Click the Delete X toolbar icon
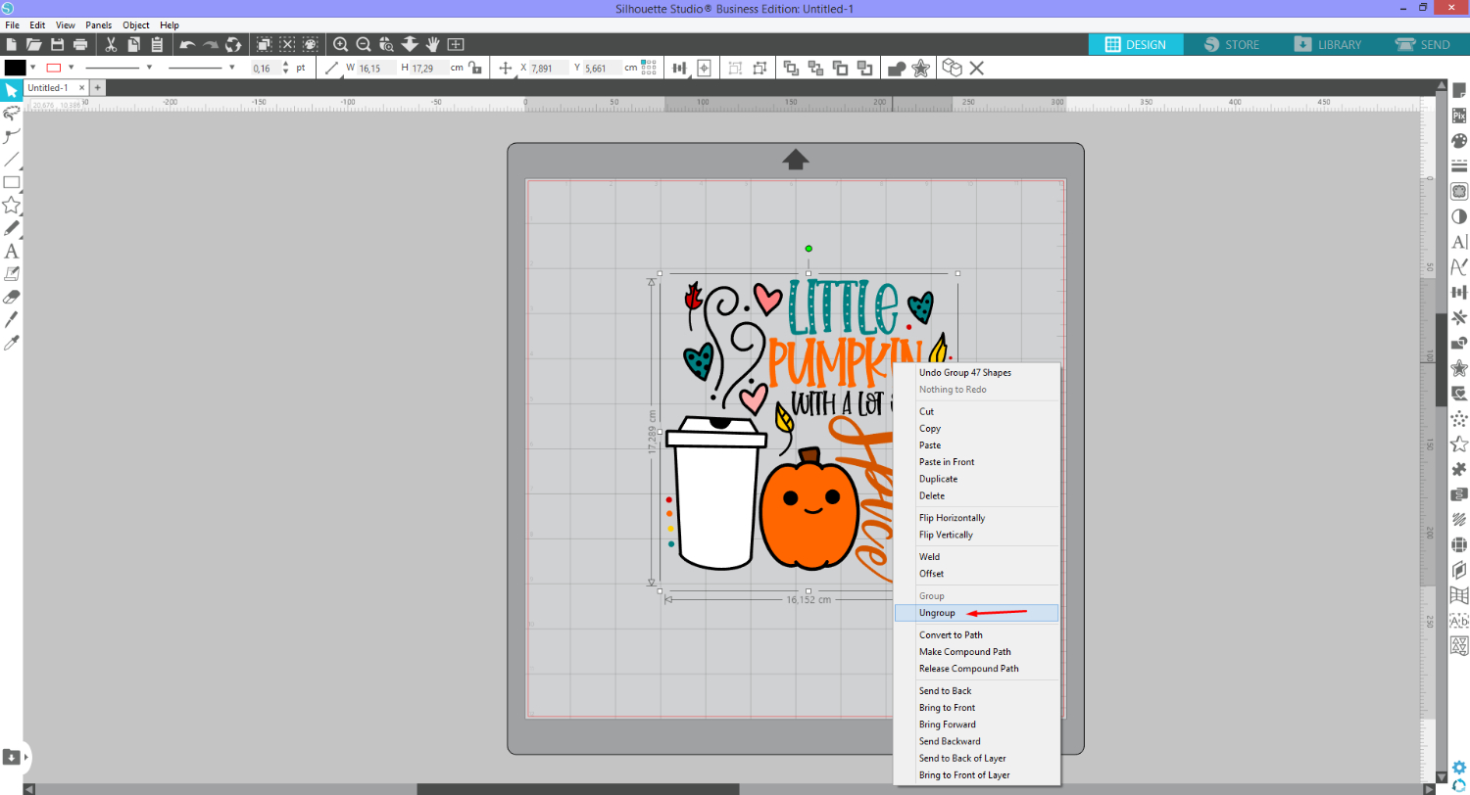Image resolution: width=1470 pixels, height=795 pixels. [976, 68]
